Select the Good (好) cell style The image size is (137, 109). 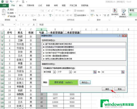[x=133, y=15]
